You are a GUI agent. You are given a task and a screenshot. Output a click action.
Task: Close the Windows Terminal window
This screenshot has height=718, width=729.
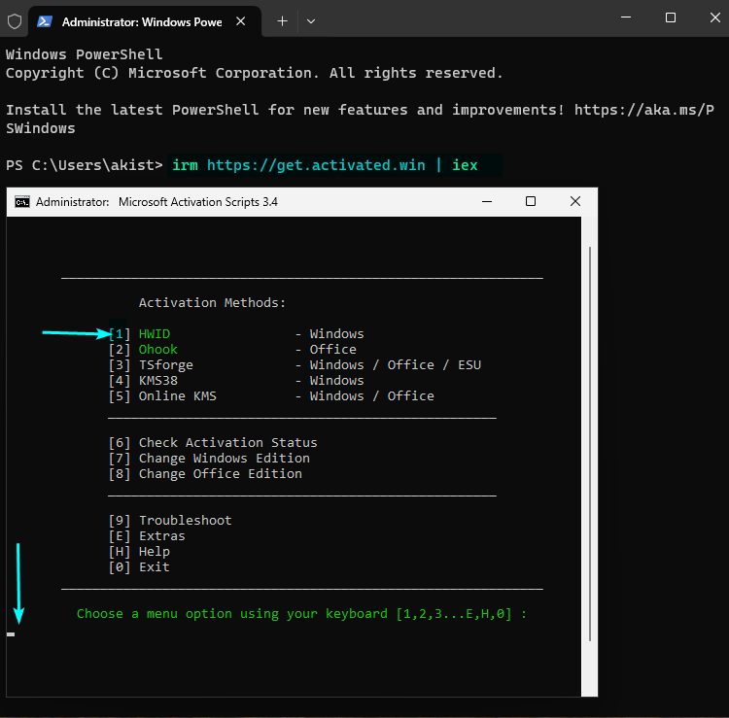point(715,17)
